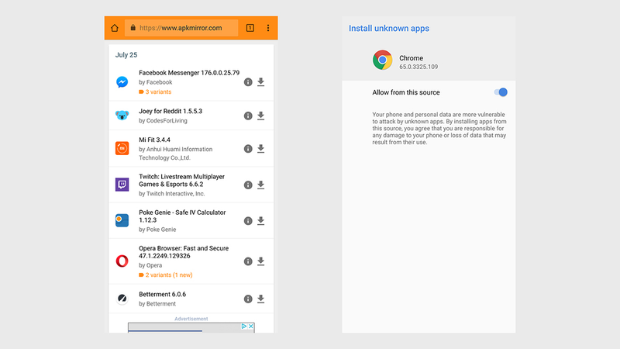Click the Mi Fit app icon

click(122, 148)
